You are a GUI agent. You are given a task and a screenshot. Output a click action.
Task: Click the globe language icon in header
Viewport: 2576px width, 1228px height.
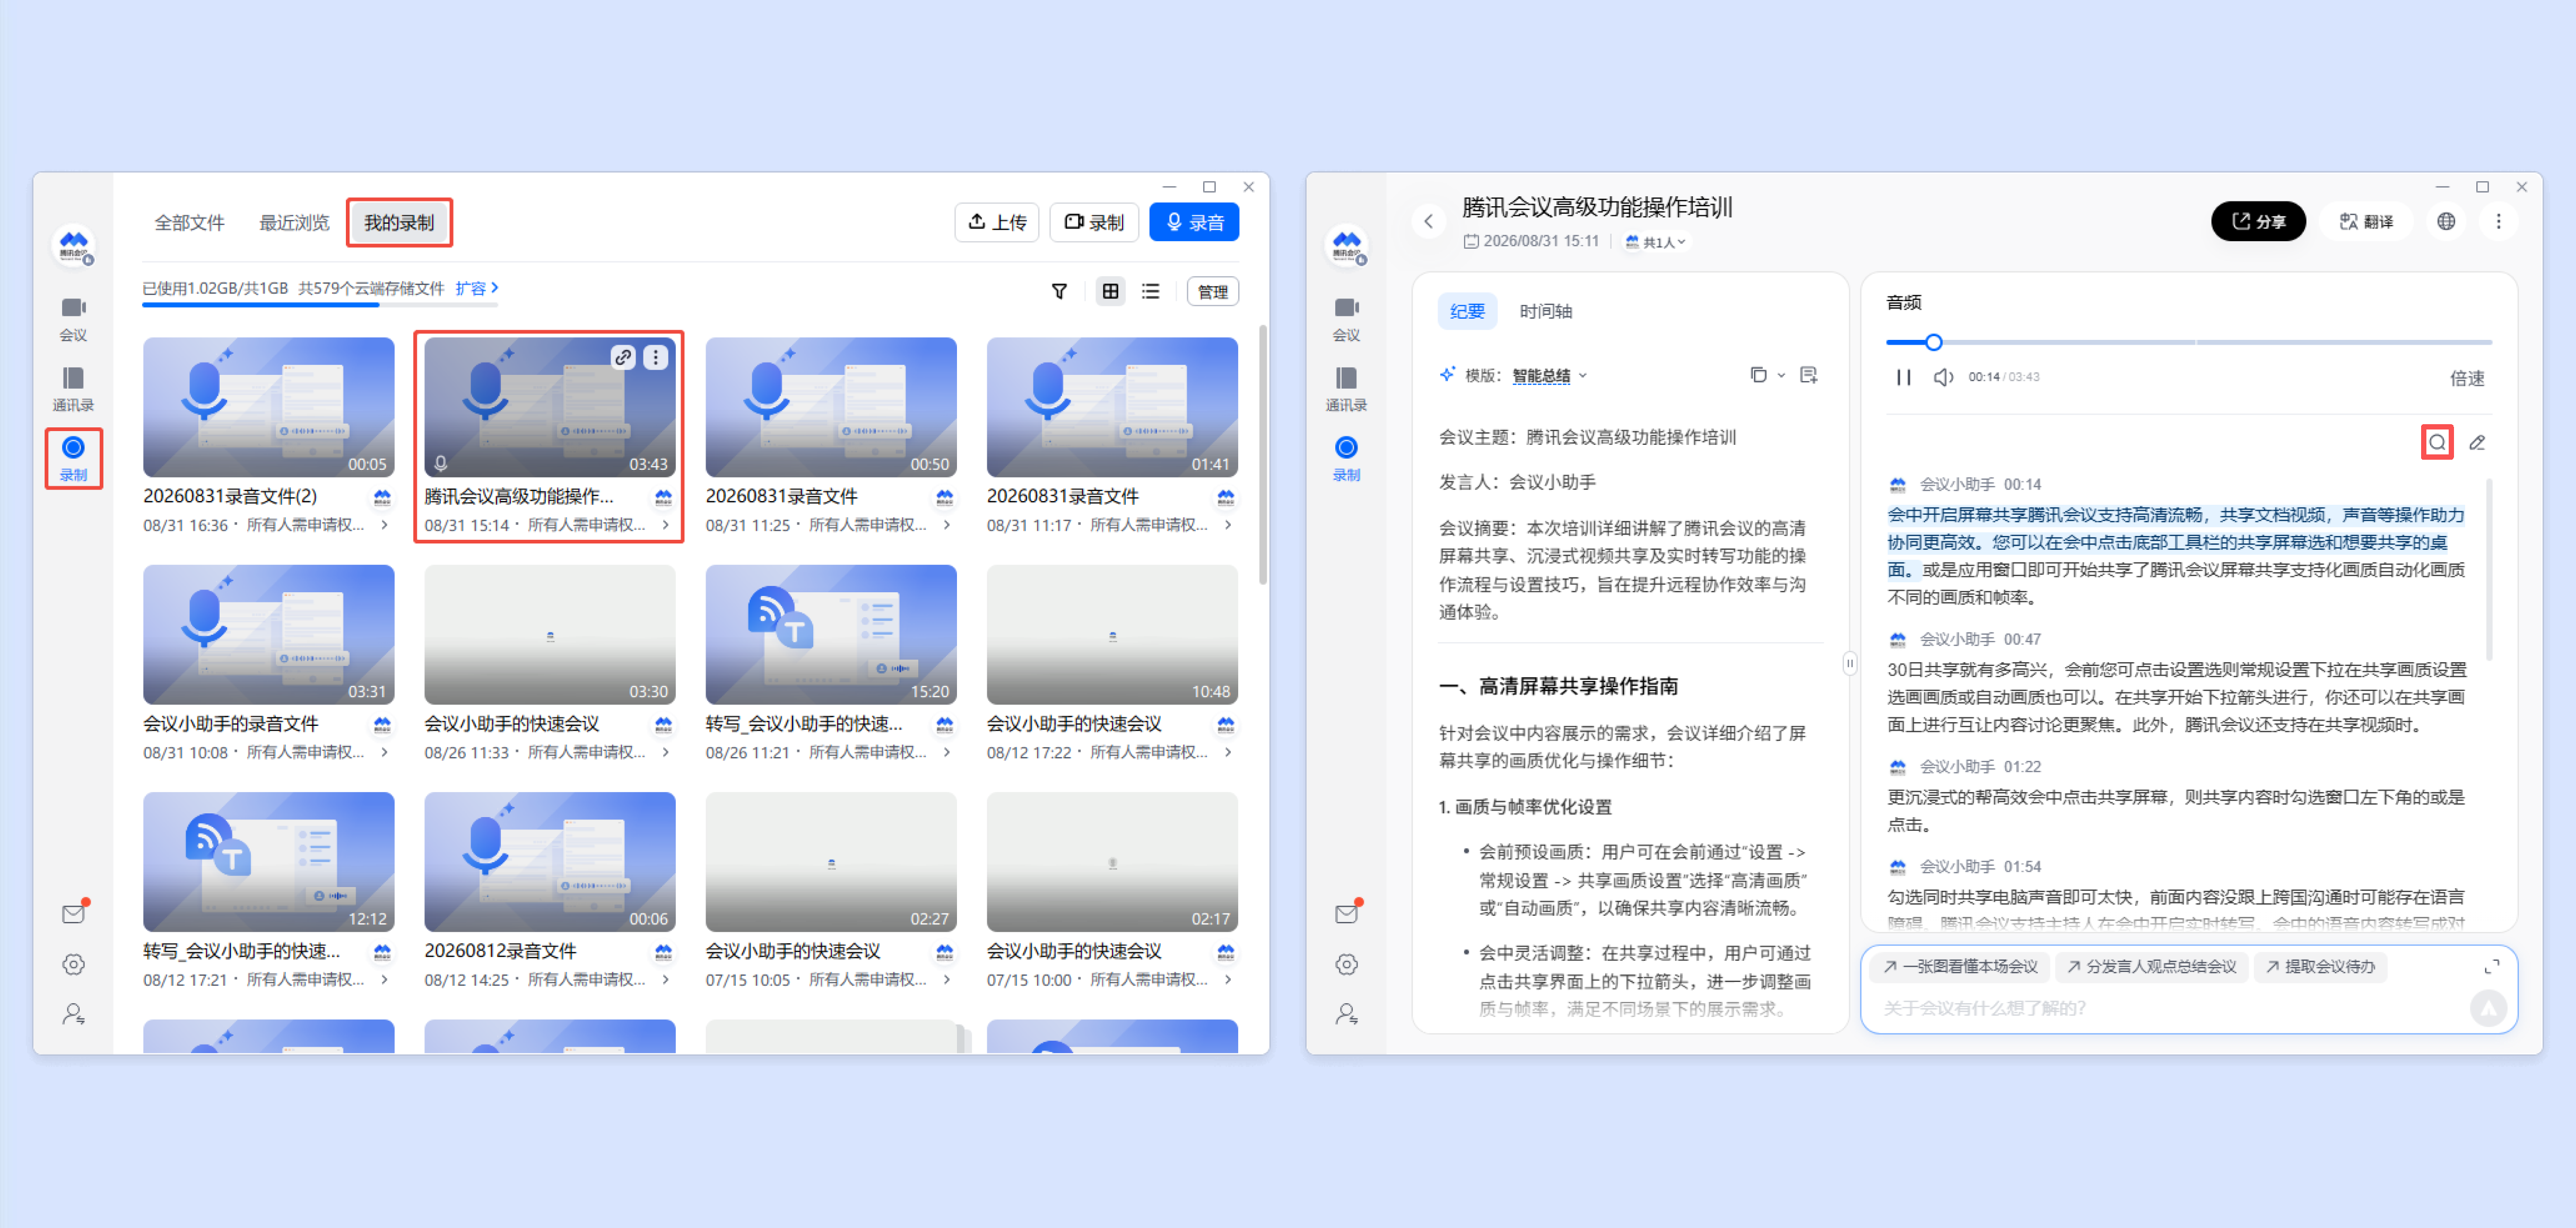[2446, 222]
